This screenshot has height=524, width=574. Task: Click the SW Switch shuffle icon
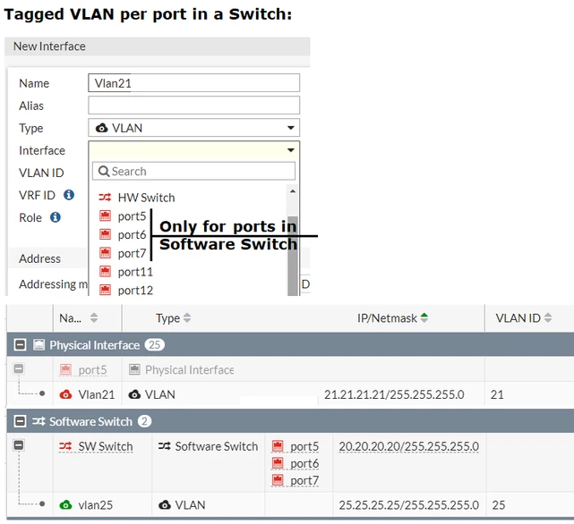coord(65,446)
